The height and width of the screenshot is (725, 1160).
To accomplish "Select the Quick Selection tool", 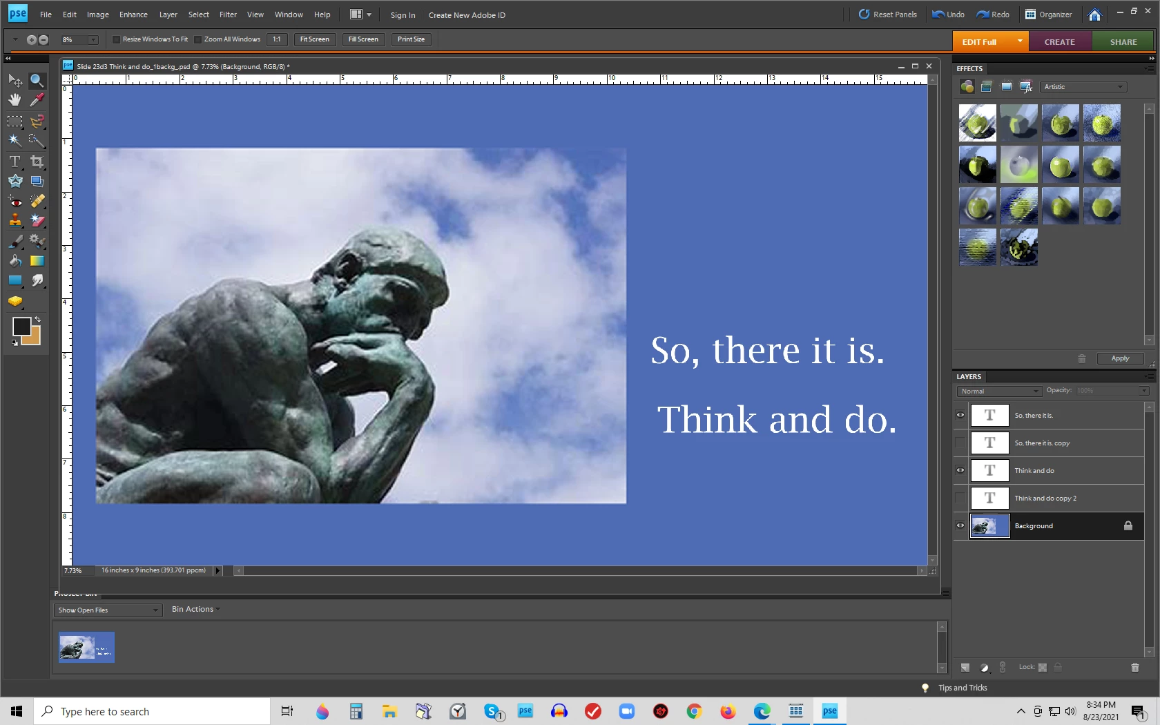I will click(x=37, y=141).
